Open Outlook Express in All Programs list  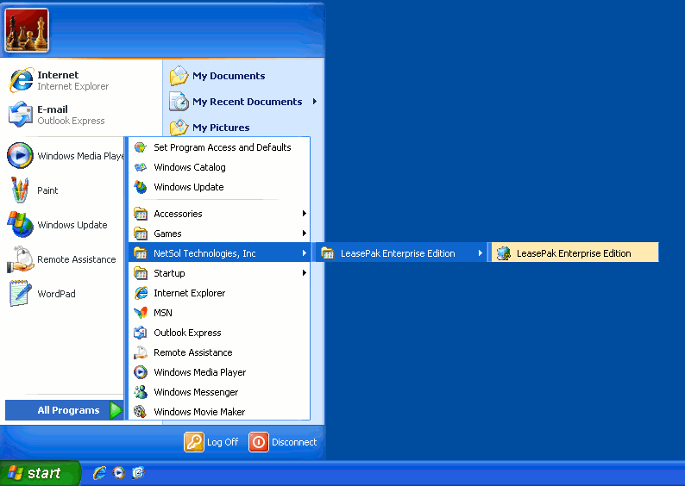pos(219,333)
